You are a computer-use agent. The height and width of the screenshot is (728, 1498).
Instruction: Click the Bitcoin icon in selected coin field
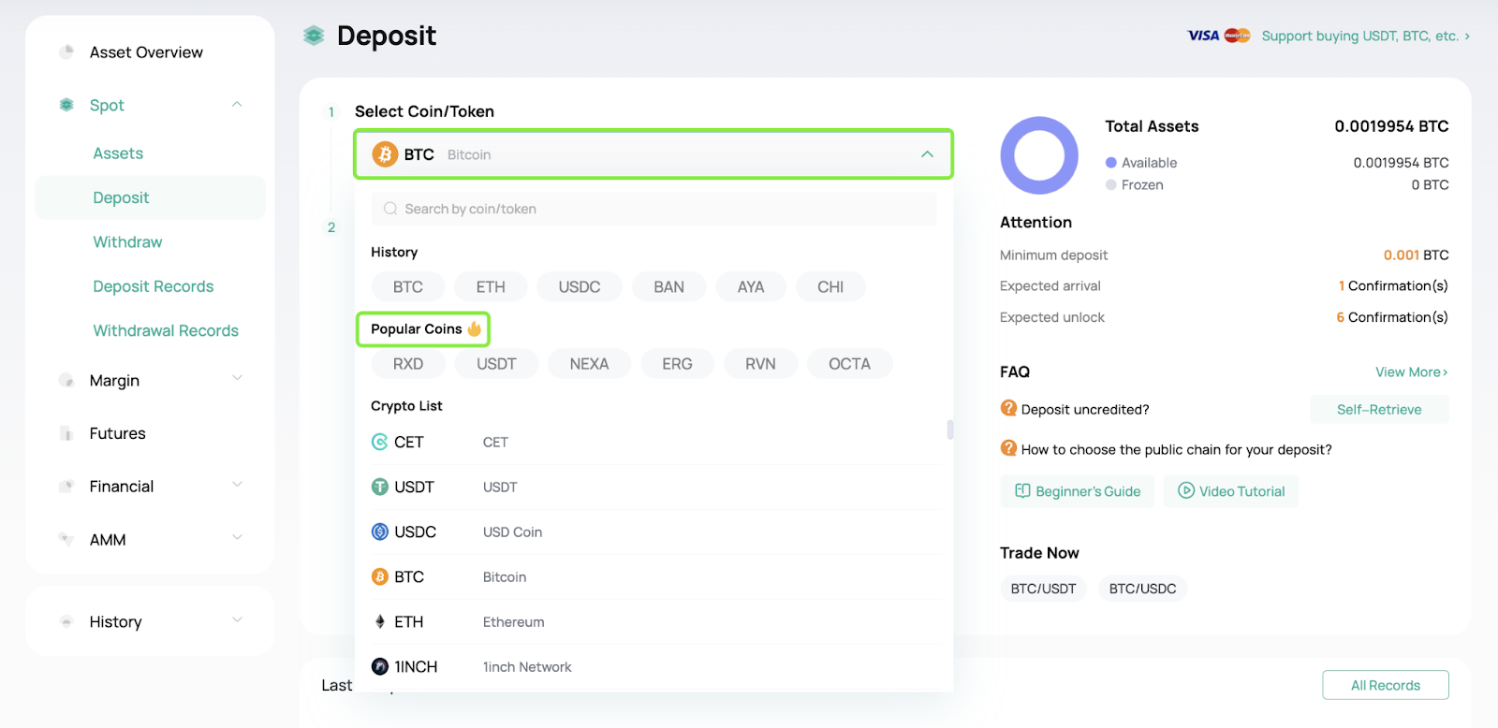[x=385, y=154]
